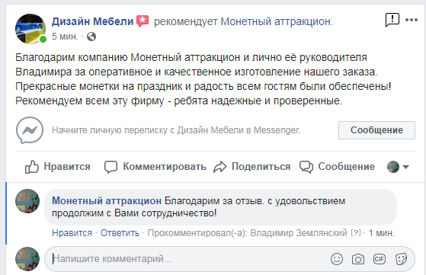Attach a photo with the camera icon
Image resolution: width=426 pixels, height=275 pixels.
click(358, 259)
